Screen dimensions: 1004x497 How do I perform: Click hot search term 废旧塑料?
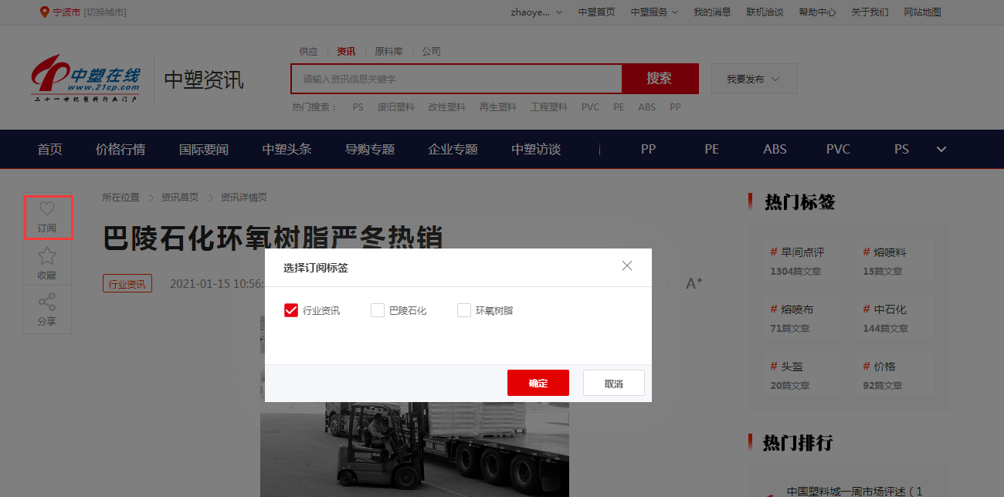point(396,107)
